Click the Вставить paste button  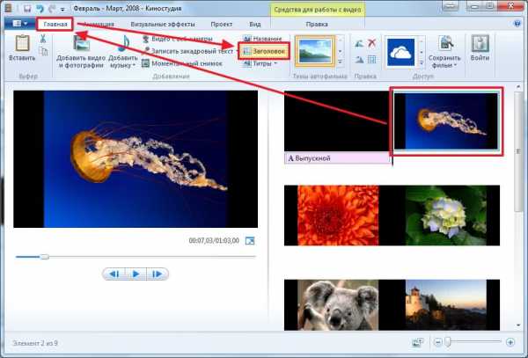[22, 48]
